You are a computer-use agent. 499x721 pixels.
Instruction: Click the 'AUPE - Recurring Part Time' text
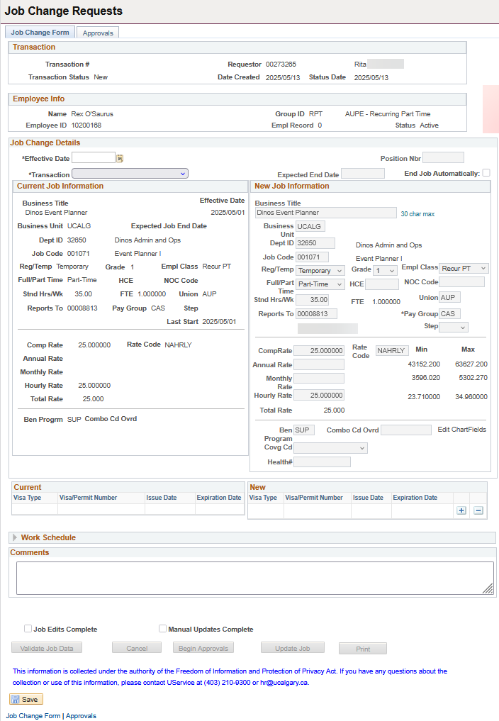click(x=388, y=113)
